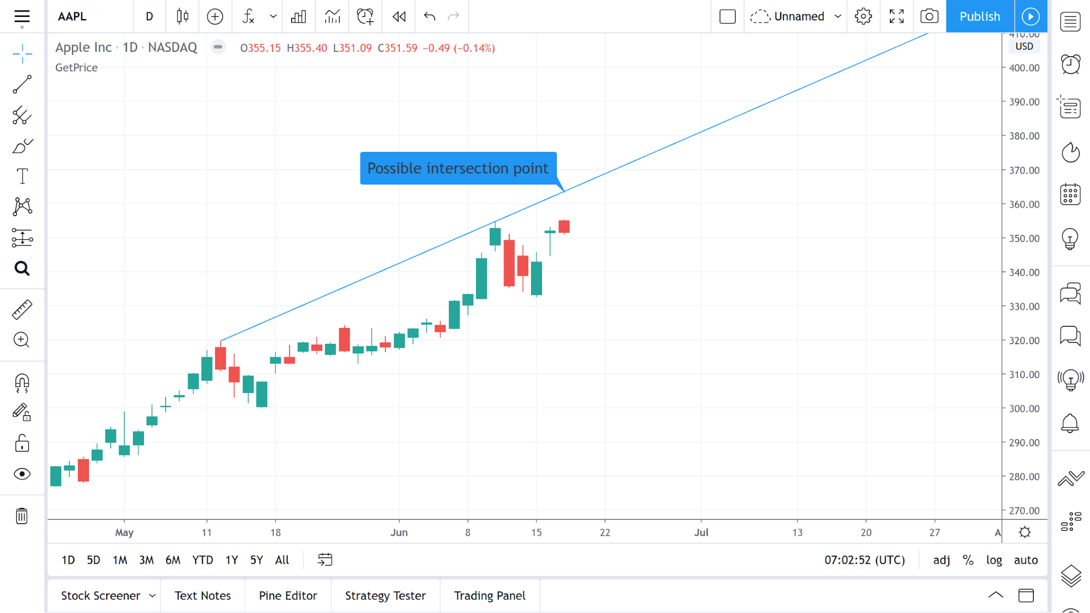Undo the last action
Screen dimensions: 1090x613
click(430, 16)
